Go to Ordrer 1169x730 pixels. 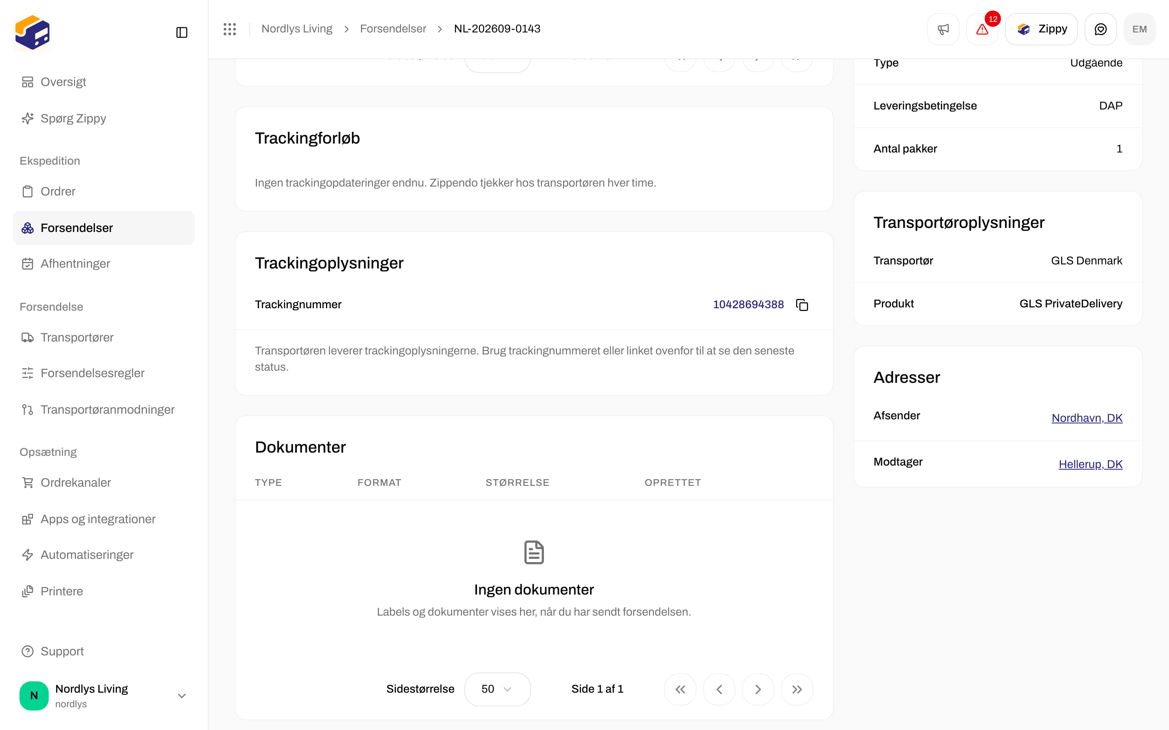(104, 191)
